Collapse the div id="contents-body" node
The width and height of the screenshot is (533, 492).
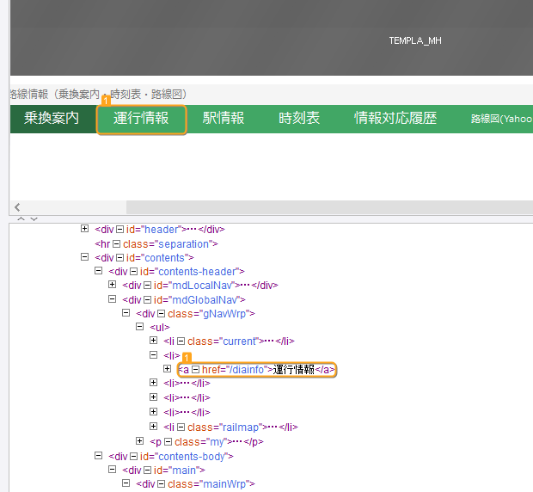[98, 455]
